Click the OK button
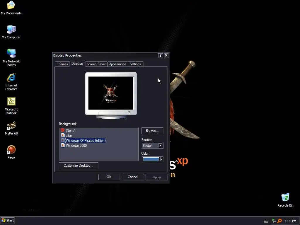 [x=109, y=177]
